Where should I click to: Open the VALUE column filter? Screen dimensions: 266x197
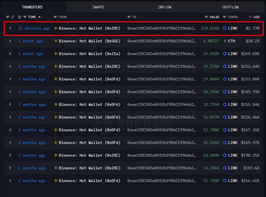[x=206, y=17]
